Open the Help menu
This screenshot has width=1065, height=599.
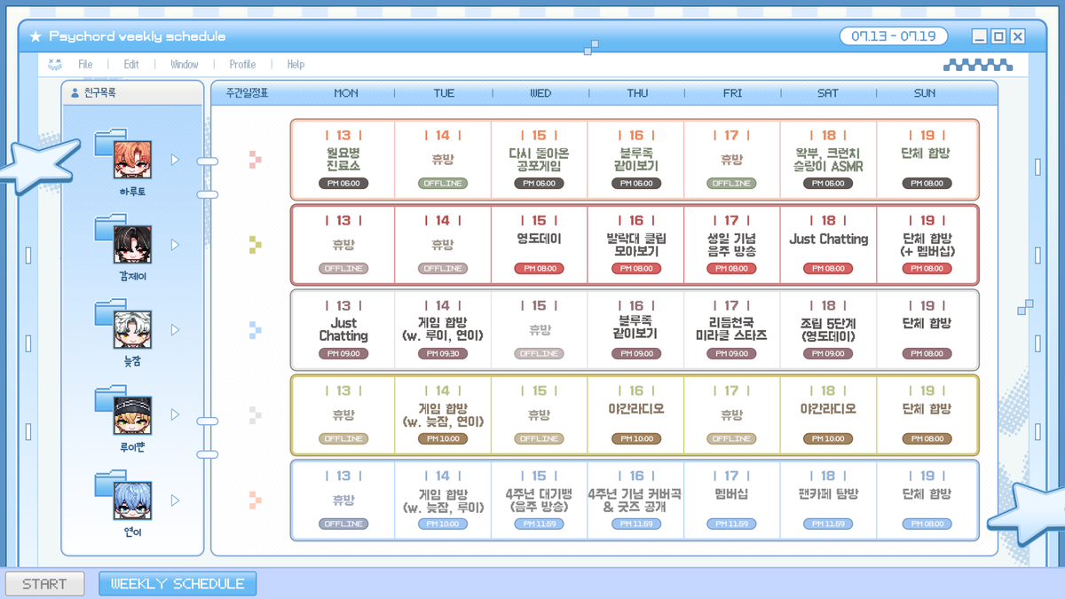[x=296, y=64]
